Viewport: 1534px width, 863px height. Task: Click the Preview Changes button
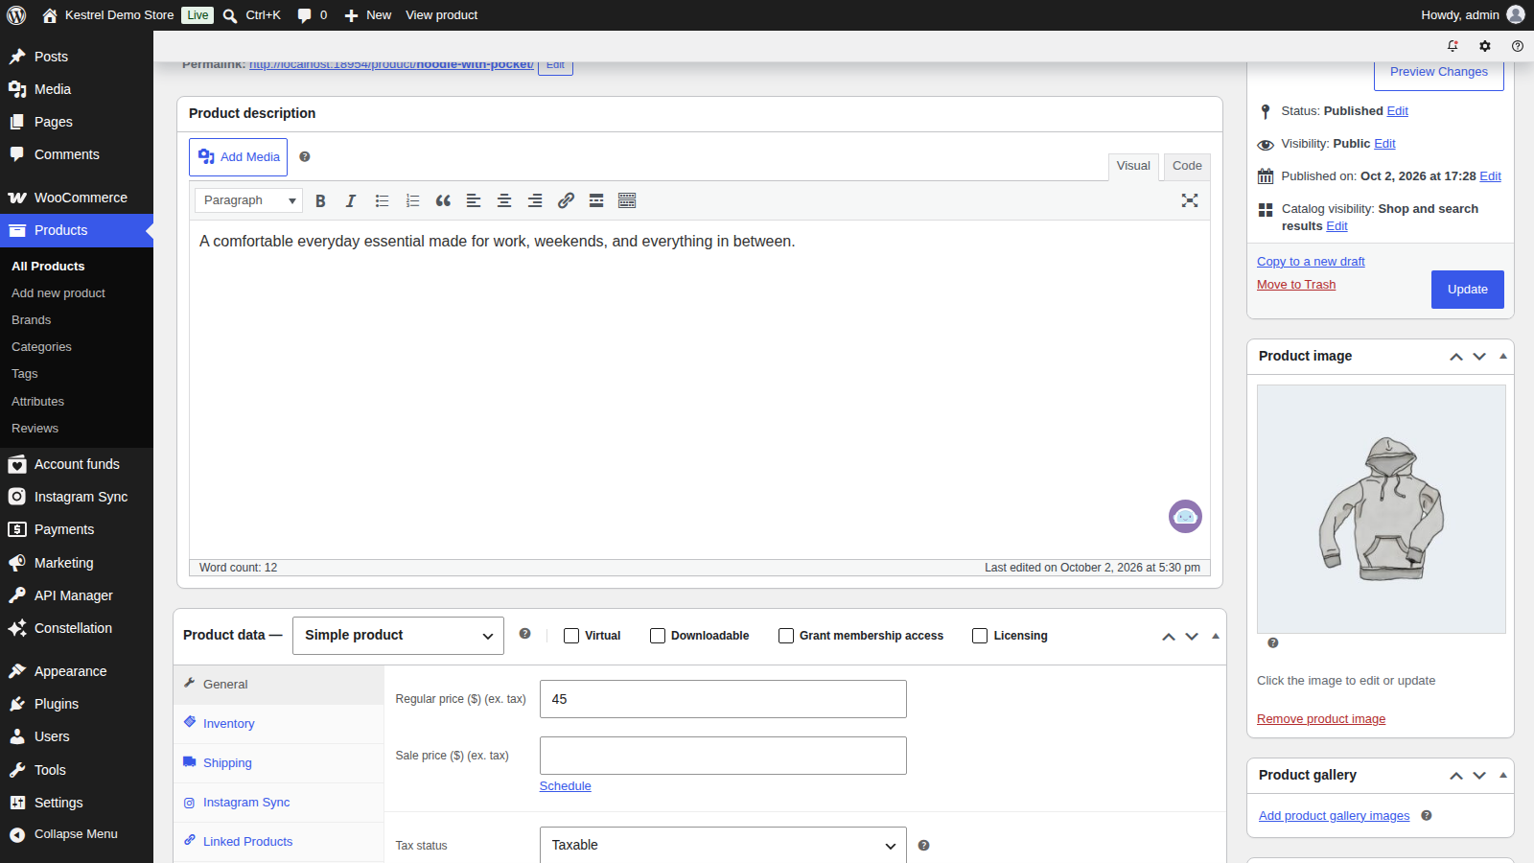pyautogui.click(x=1439, y=72)
